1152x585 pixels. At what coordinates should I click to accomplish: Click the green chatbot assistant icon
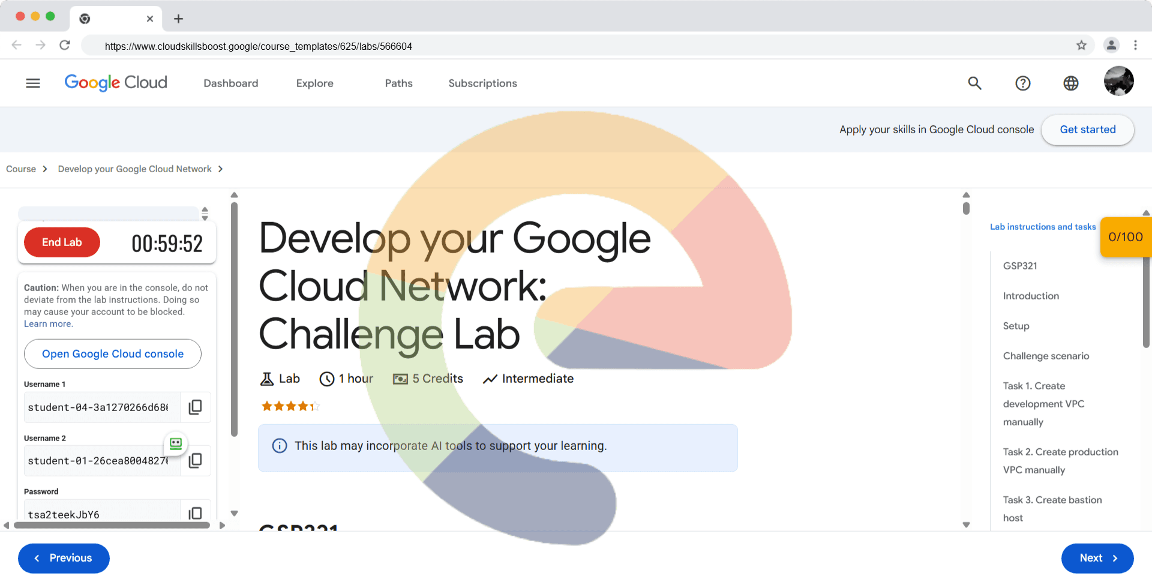pos(176,443)
